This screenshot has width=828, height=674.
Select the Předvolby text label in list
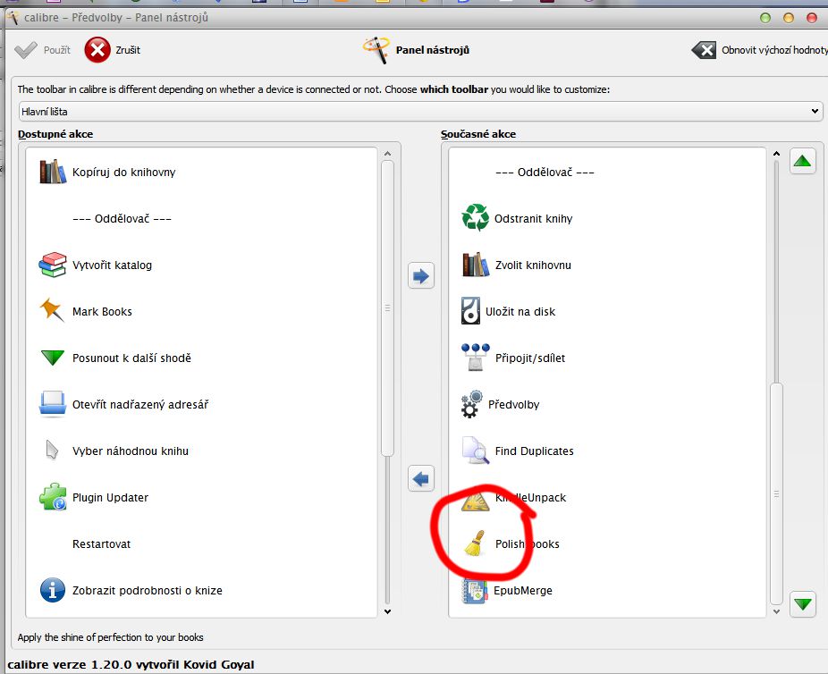pos(514,404)
